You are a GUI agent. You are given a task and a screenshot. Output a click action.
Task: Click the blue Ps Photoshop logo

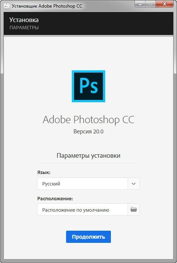[x=88, y=86]
